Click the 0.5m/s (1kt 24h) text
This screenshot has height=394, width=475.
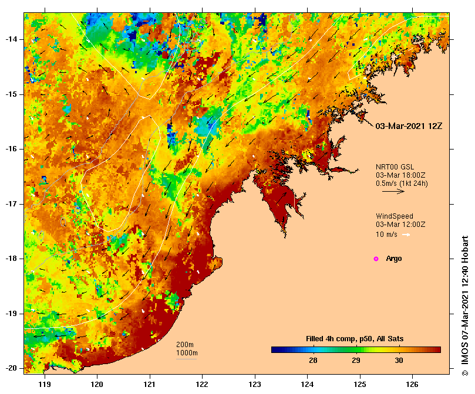[x=402, y=184]
